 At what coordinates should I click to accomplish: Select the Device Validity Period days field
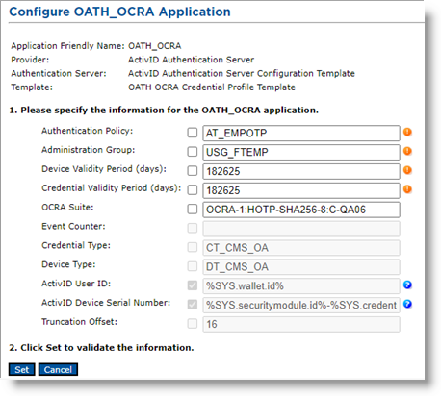click(301, 171)
